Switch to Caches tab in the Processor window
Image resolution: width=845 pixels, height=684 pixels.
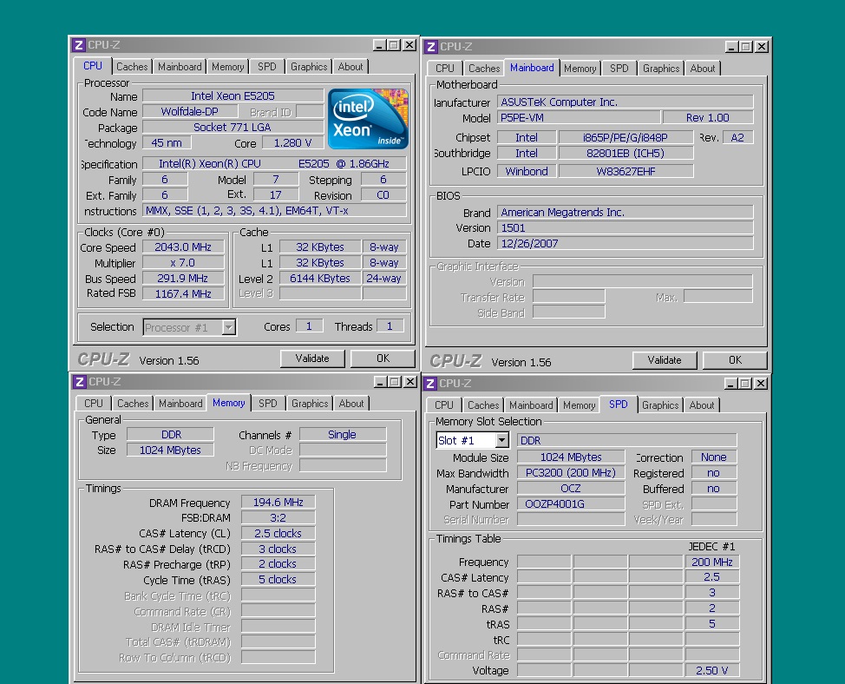132,67
